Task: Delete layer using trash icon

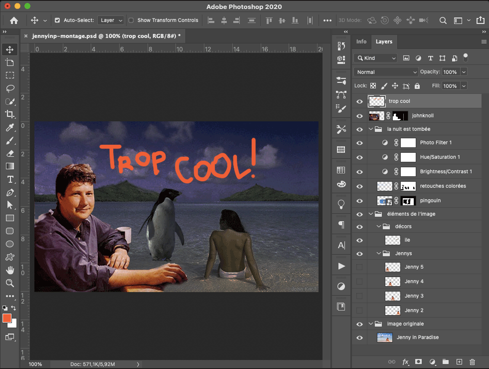Action: pos(473,362)
